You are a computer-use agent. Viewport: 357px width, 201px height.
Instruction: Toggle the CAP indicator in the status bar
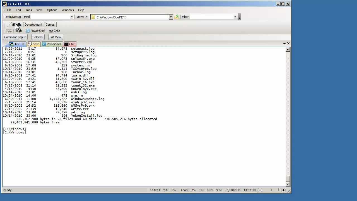pos(201,190)
